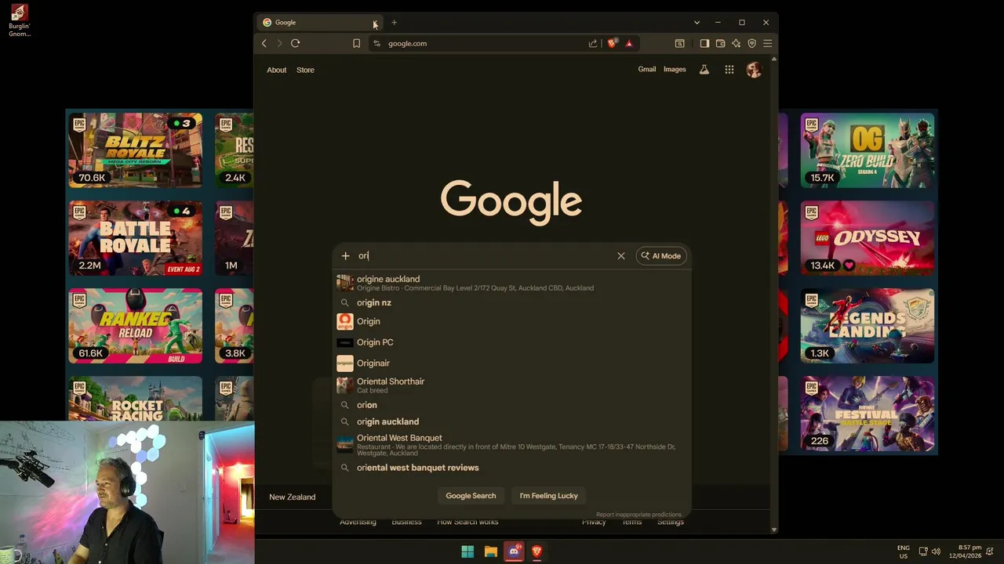Screen dimensions: 1004x564
Task: Open Brave Shields lion icon
Action: 613,43
